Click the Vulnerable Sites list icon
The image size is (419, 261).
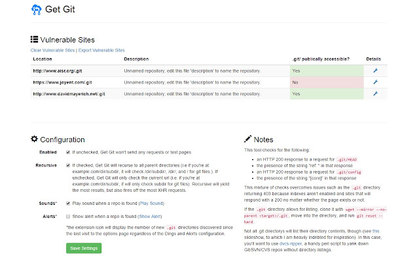point(34,39)
